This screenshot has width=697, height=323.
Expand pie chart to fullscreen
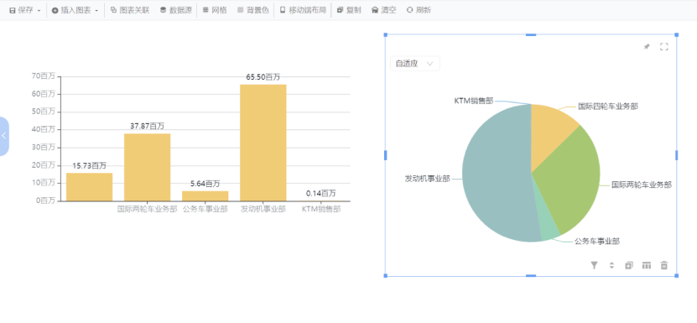[664, 47]
